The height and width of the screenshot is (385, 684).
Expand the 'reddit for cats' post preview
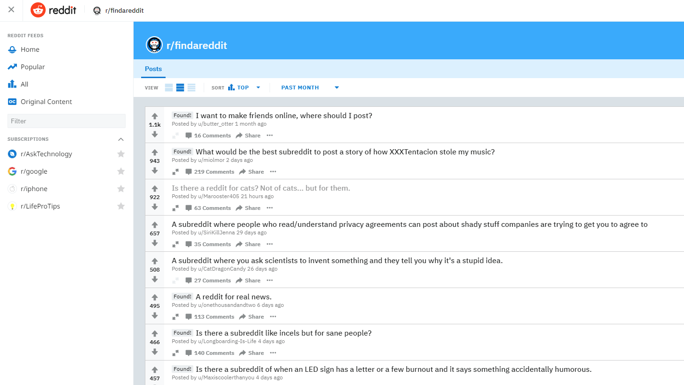pyautogui.click(x=175, y=208)
